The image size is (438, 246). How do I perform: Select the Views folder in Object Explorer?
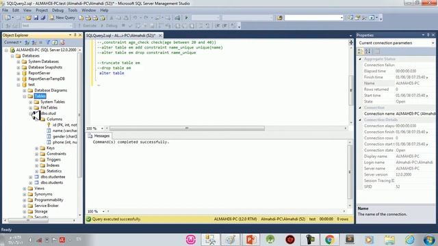click(39, 189)
